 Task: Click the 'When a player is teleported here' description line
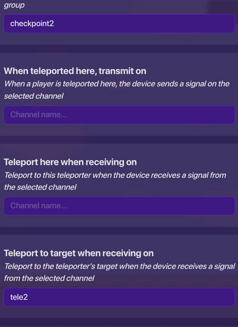click(116, 84)
